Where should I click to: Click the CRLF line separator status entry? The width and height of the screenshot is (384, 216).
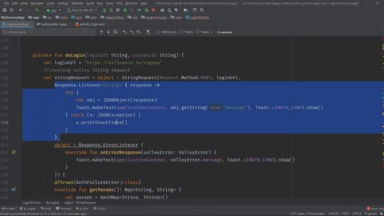click(346, 214)
